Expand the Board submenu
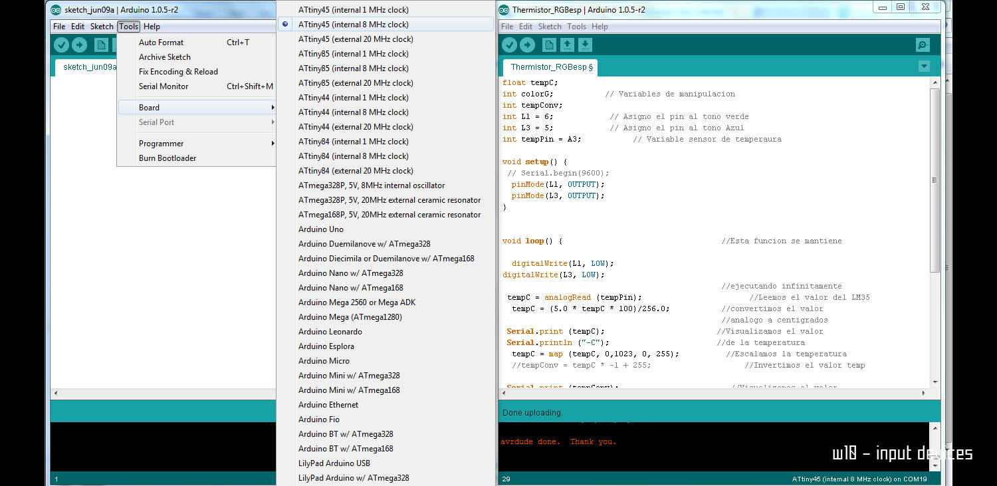 (x=197, y=108)
